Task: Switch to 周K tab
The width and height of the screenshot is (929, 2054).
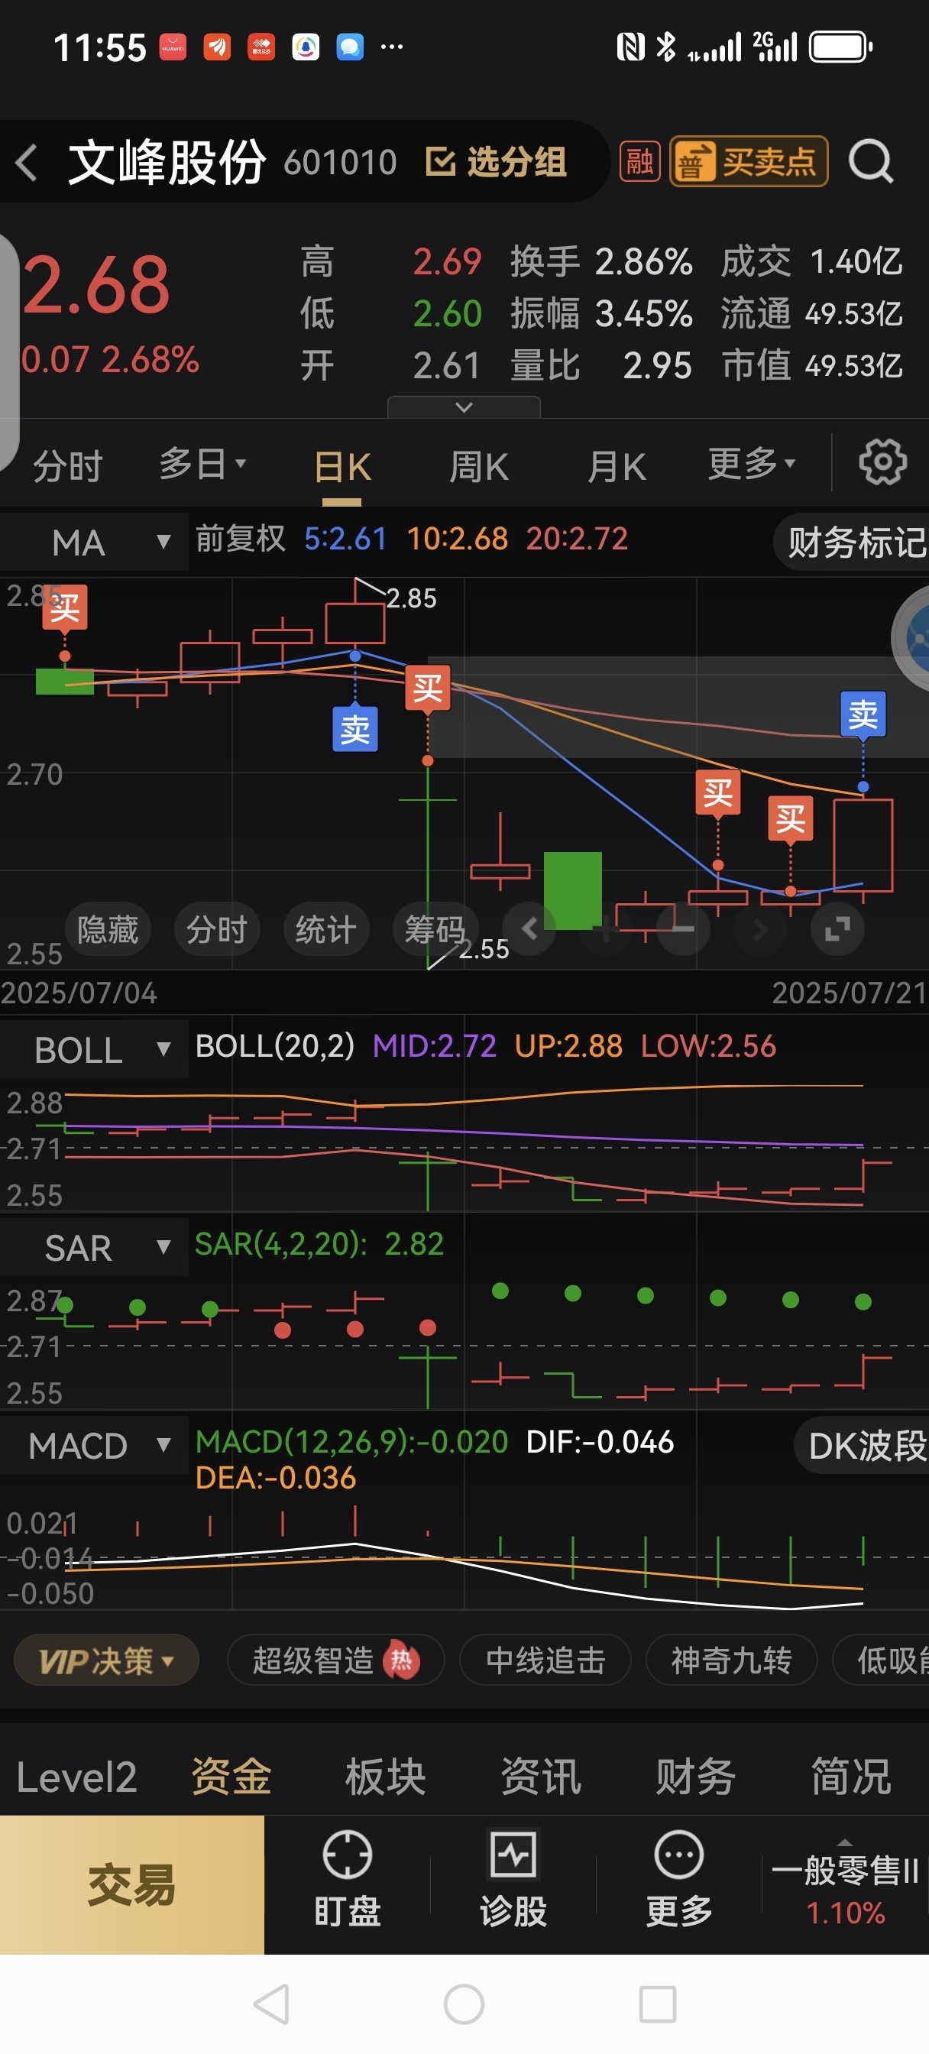Action: pyautogui.click(x=479, y=467)
